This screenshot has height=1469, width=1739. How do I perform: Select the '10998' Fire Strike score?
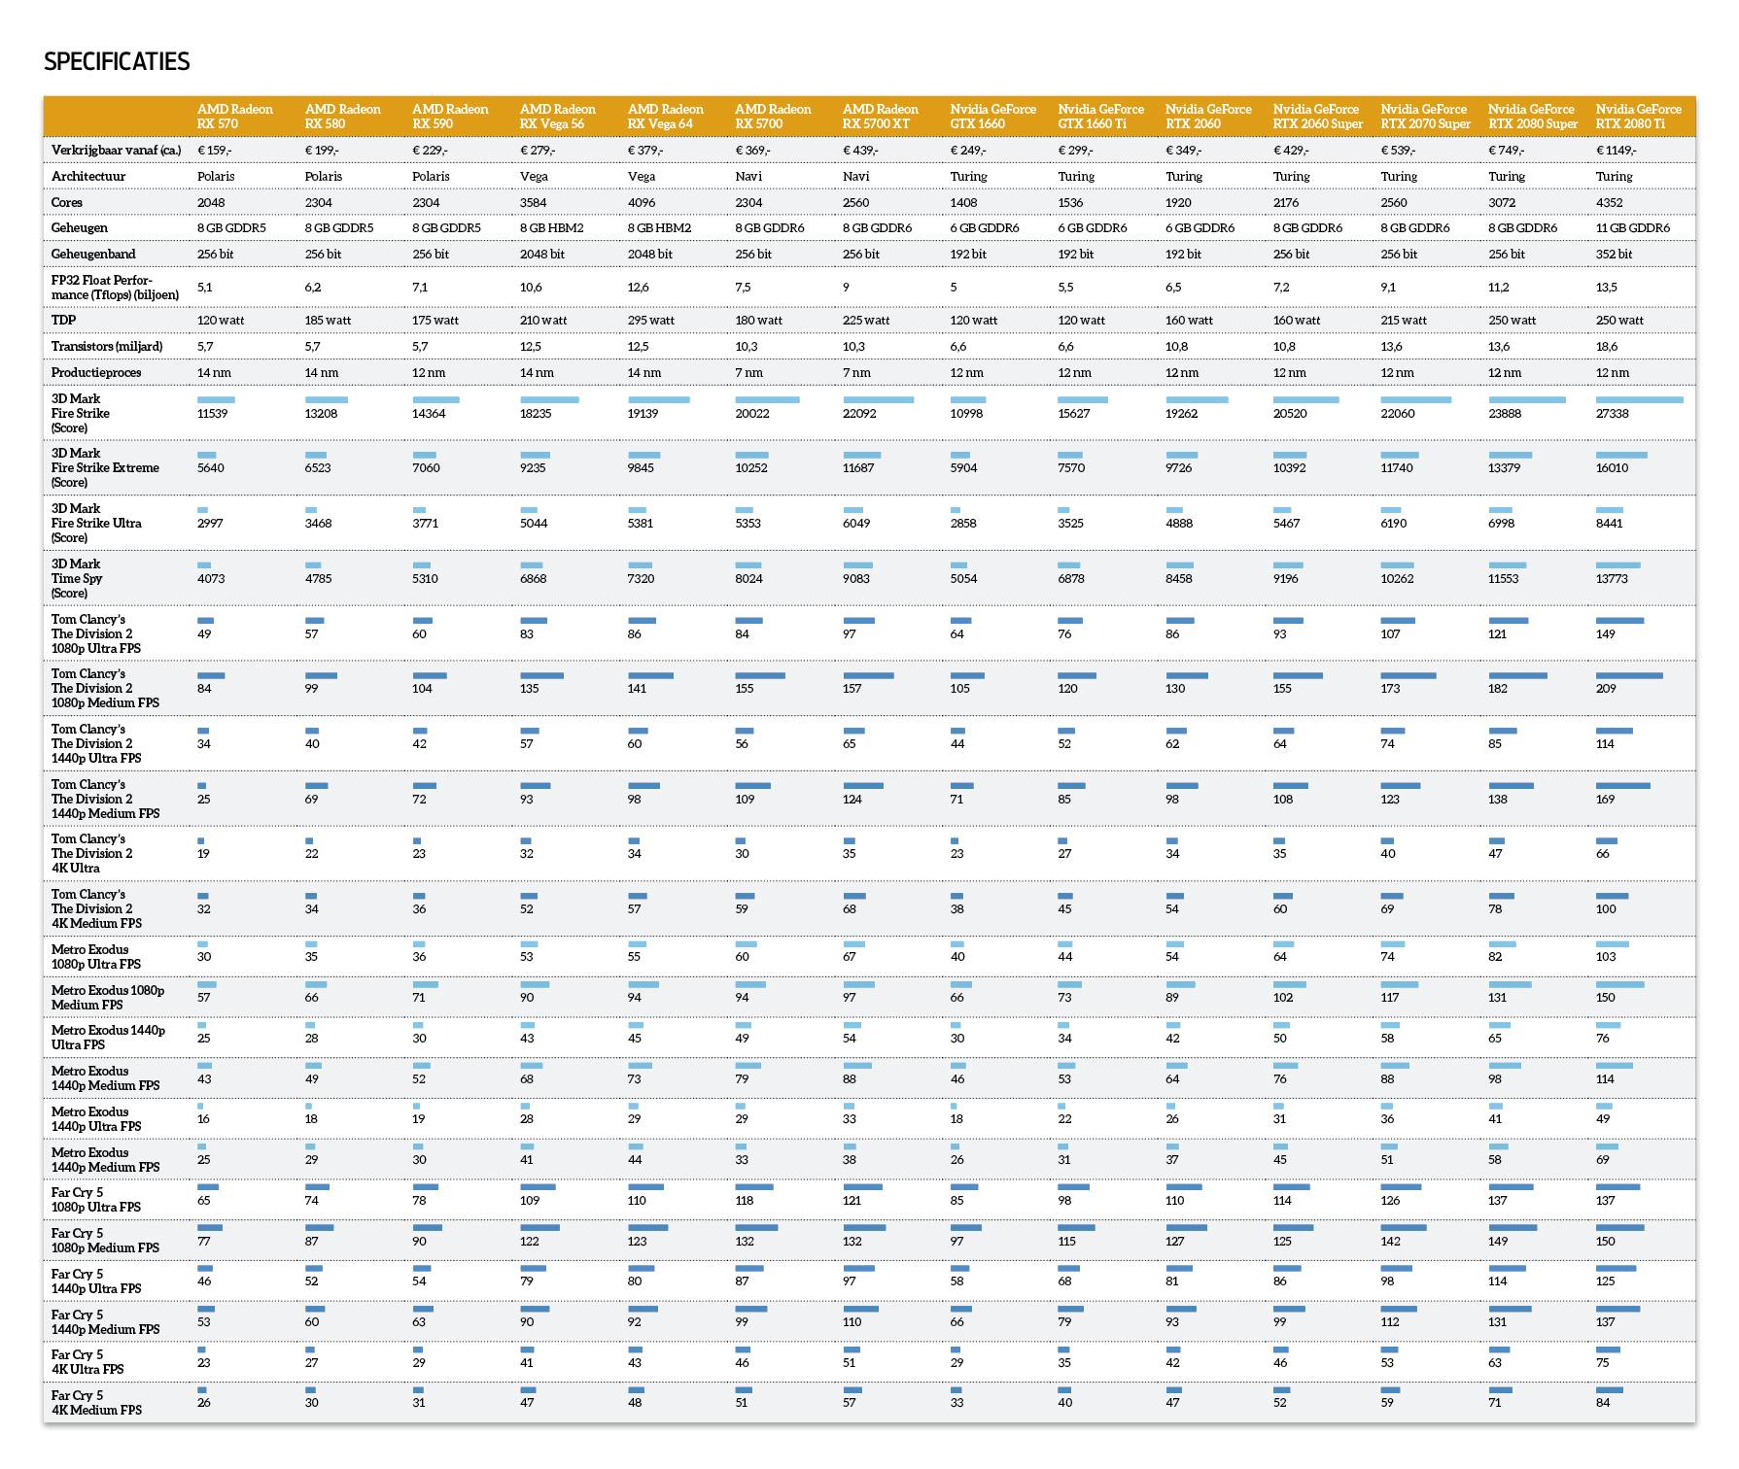pyautogui.click(x=967, y=414)
